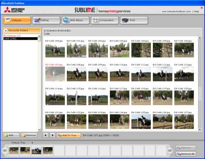This screenshot has width=205, height=159.
Task: Select thumbnail Ed-Cobb 125.jpg
Action: pyautogui.click(x=141, y=122)
